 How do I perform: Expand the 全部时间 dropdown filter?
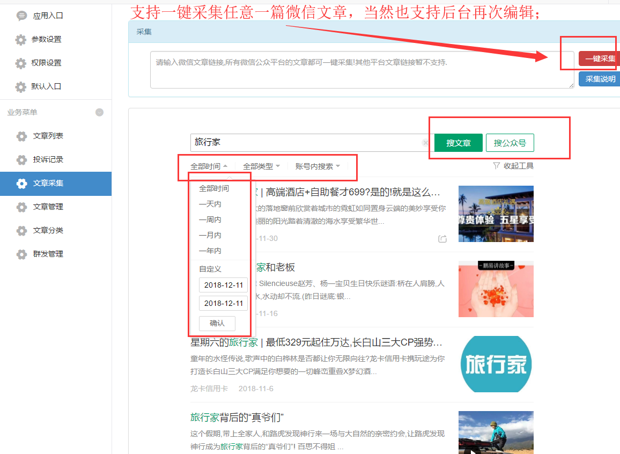click(209, 166)
